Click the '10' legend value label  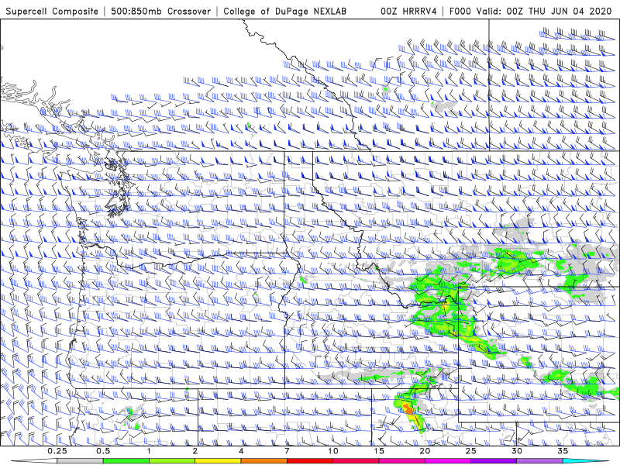(x=333, y=451)
